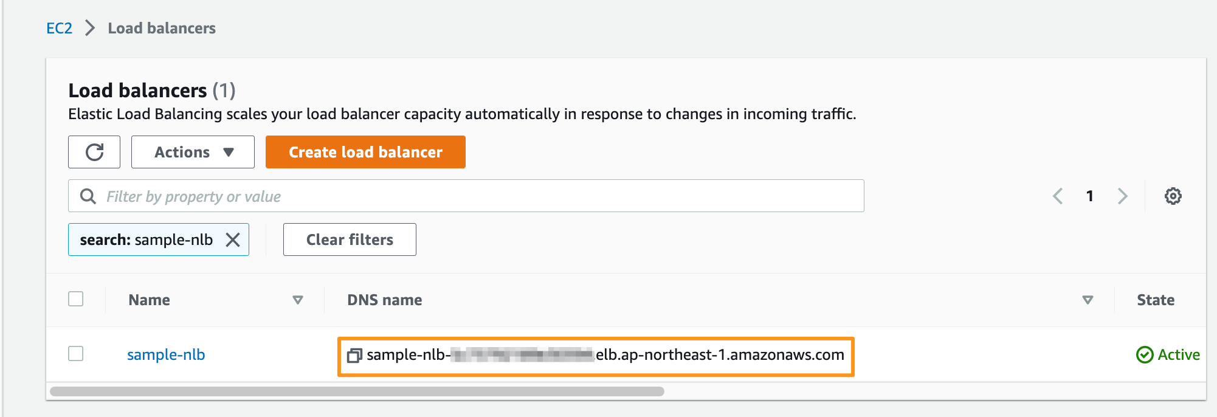The width and height of the screenshot is (1217, 417).
Task: Click the Clear filters button
Action: pos(350,240)
